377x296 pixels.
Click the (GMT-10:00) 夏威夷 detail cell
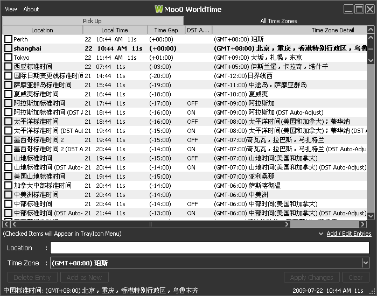pos(241,94)
